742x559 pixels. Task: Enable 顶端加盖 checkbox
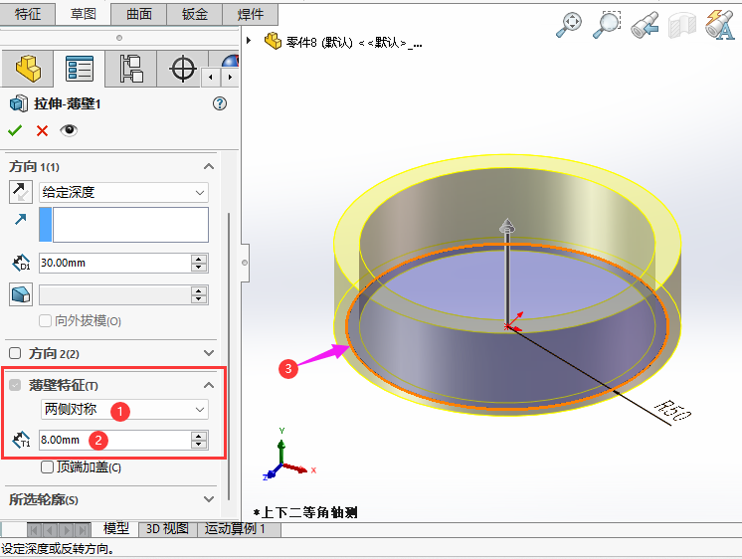click(x=47, y=467)
